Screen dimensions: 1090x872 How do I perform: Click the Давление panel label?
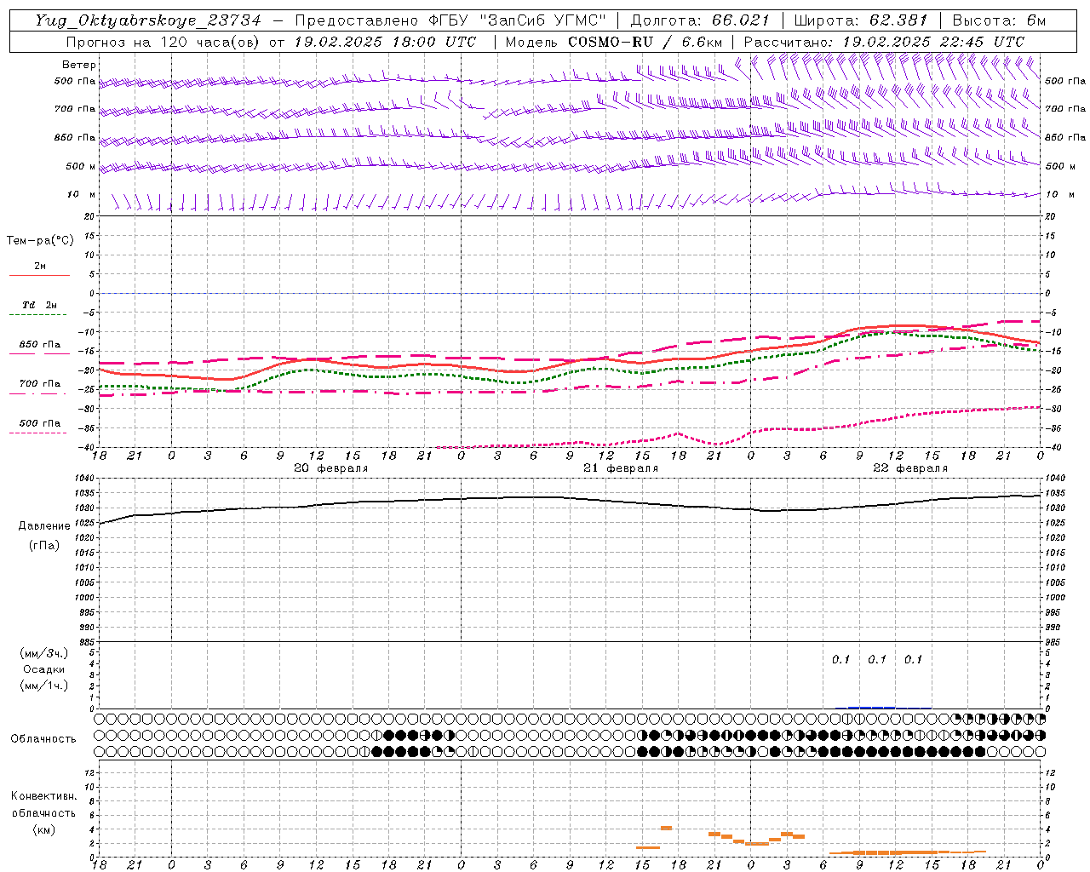(44, 526)
